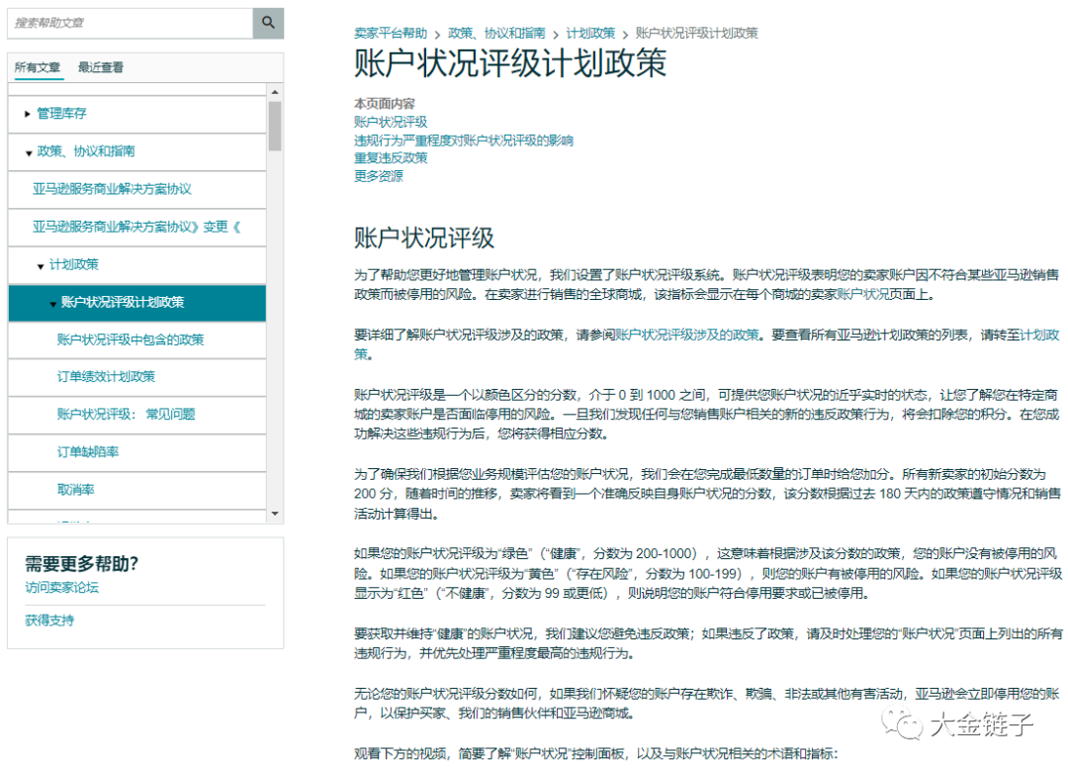Focus the 搜索帮助文章 search field

[x=131, y=23]
